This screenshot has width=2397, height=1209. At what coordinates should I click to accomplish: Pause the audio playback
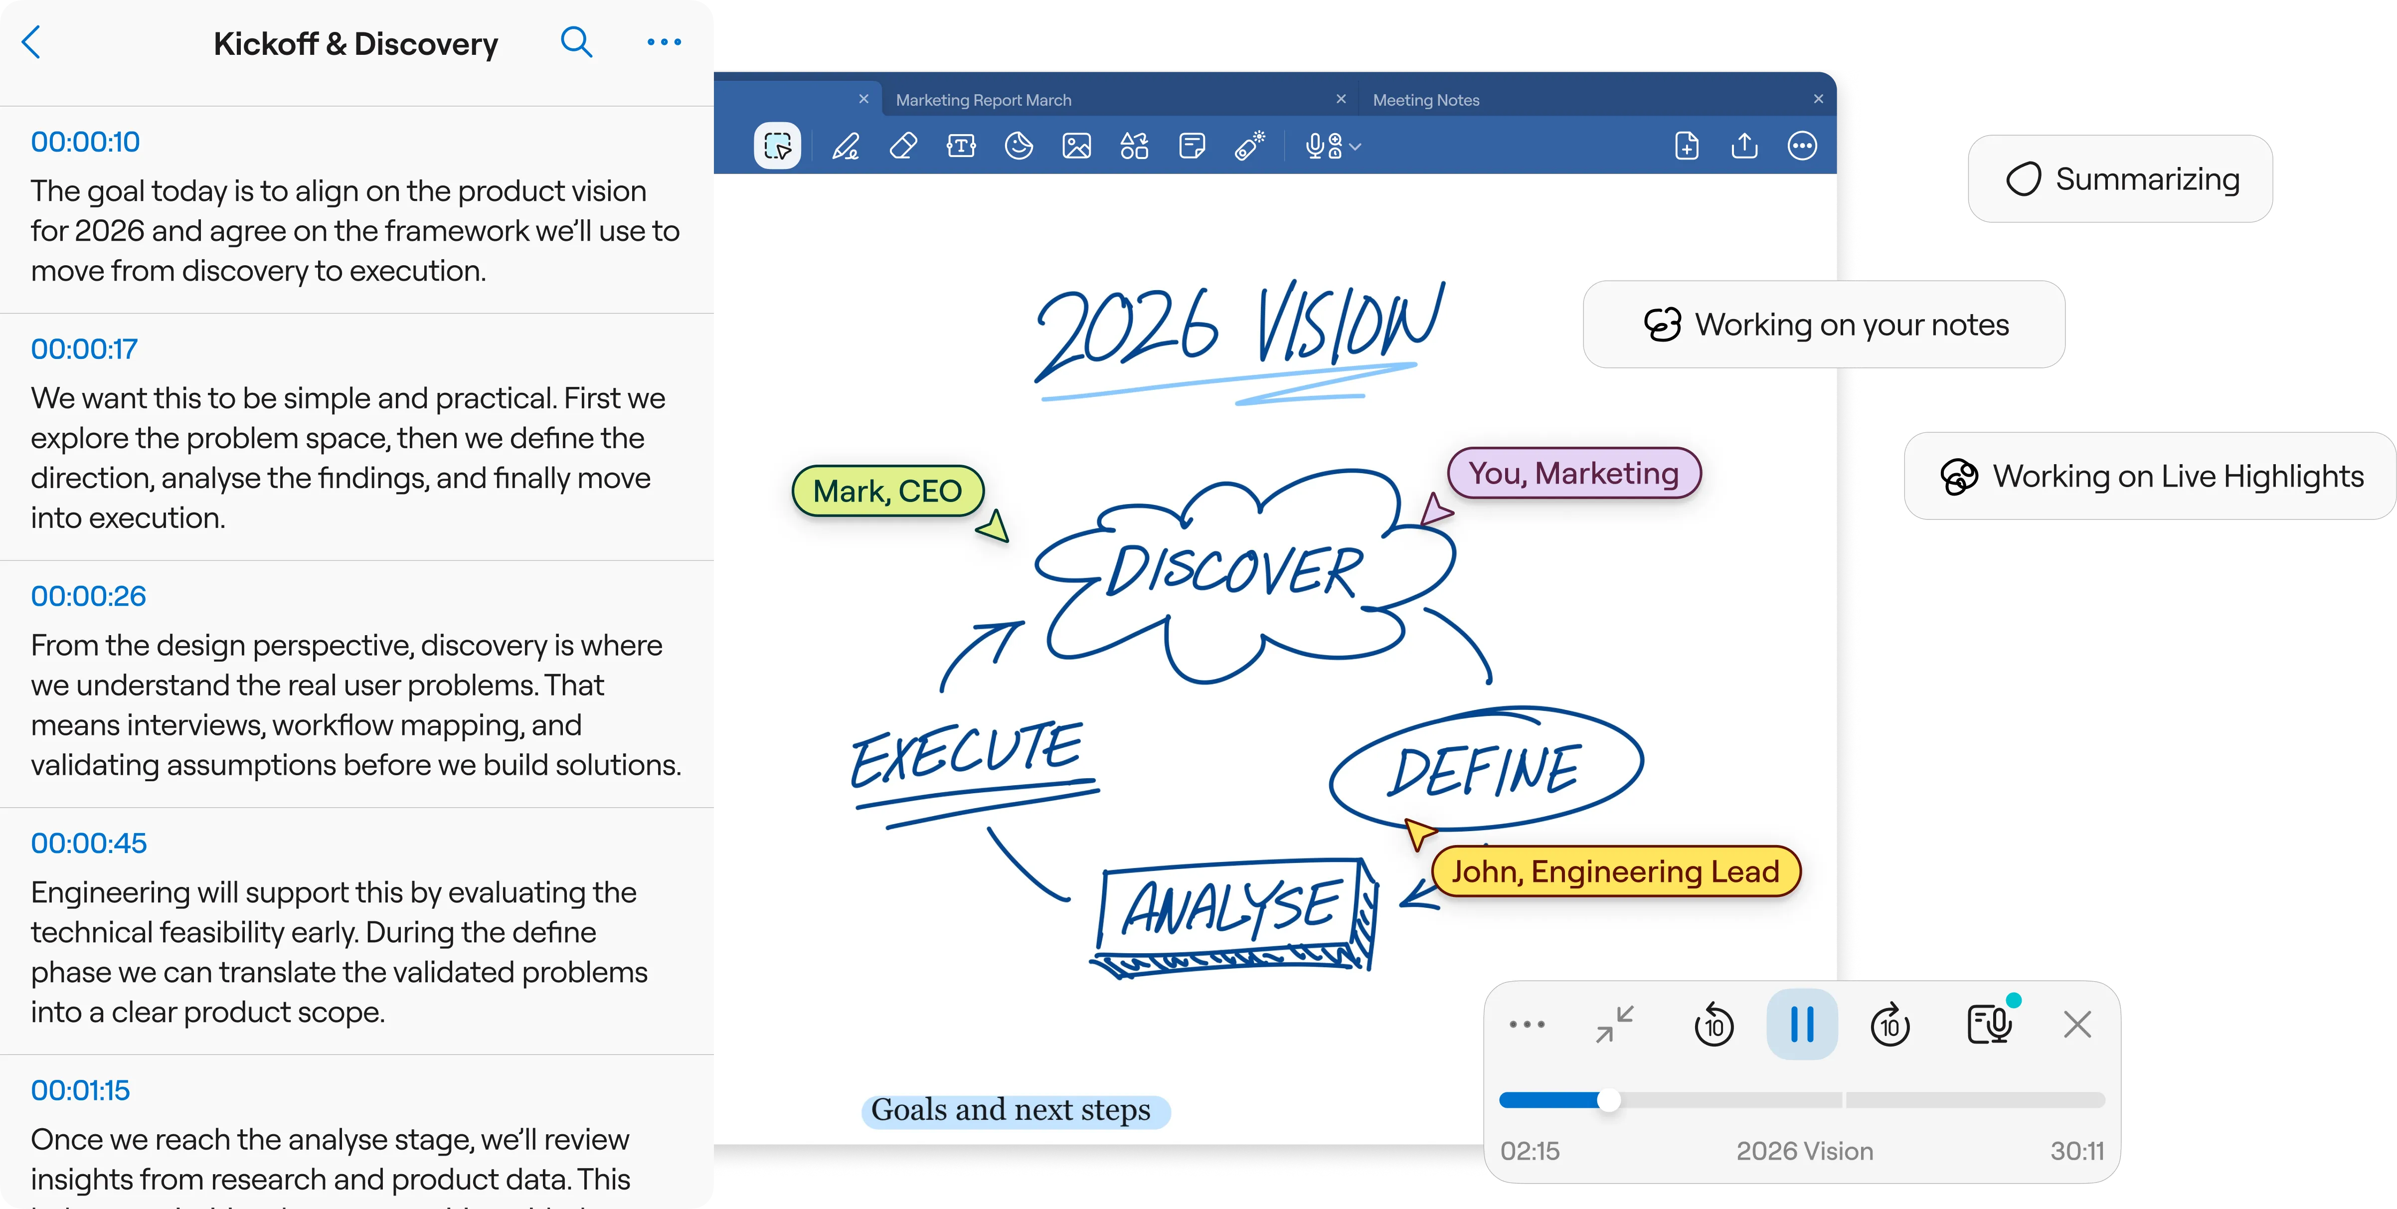1801,1025
